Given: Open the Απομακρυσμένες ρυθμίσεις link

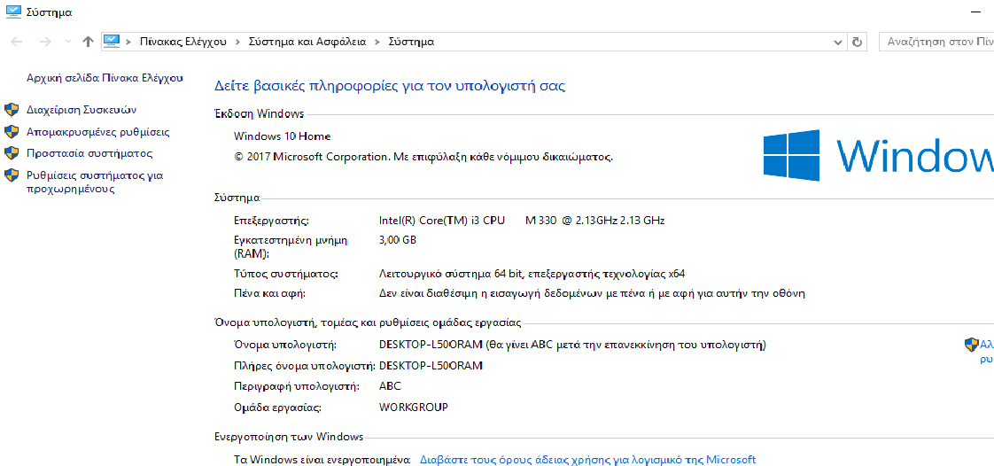Looking at the screenshot, I should 97,132.
